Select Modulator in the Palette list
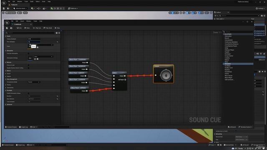Viewport: 267px width, 150px height. (x=238, y=64)
